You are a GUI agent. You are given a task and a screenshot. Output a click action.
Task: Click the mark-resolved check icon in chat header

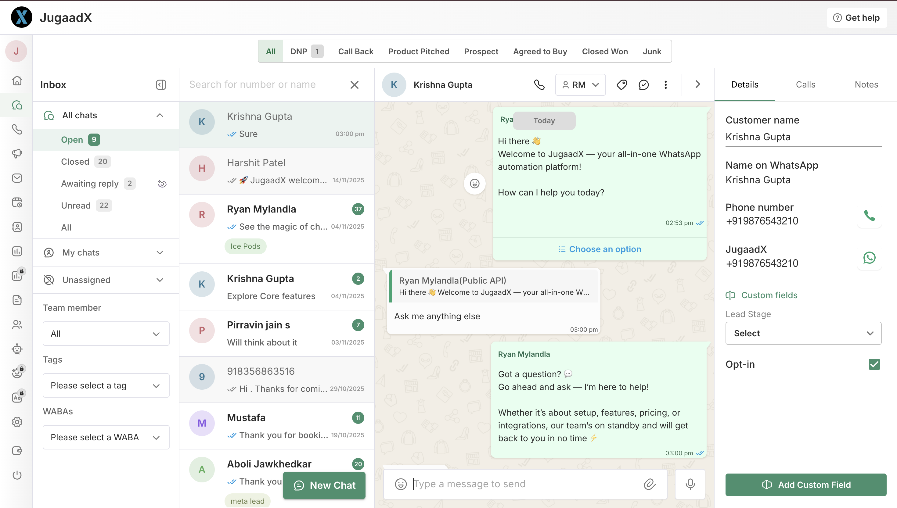tap(643, 85)
